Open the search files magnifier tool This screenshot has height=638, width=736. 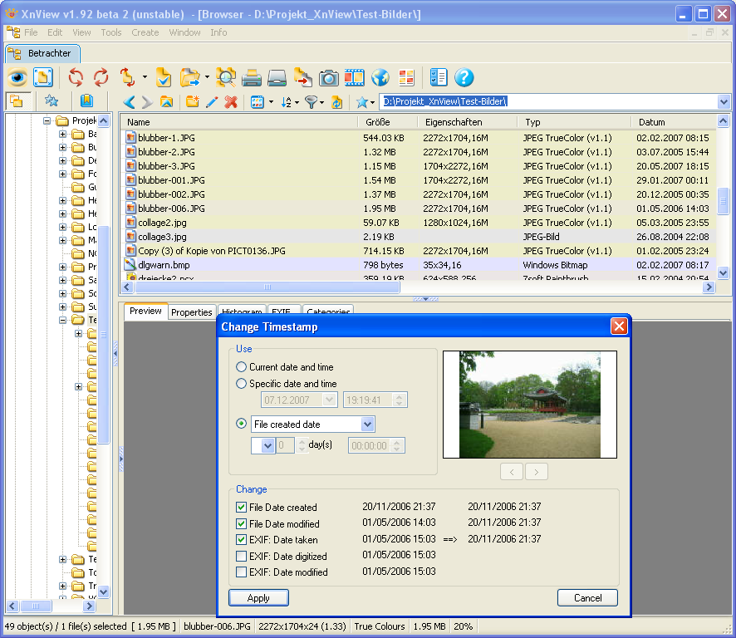pos(226,77)
